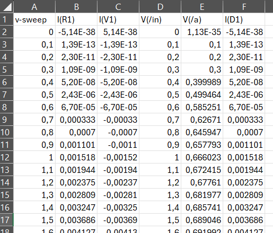
Task: Select cell with 0,585251
Action: click(202, 107)
